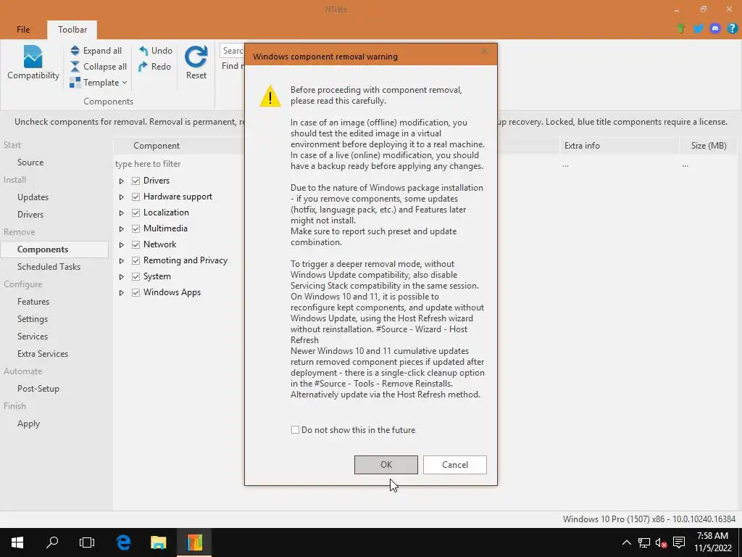Show hidden tray icons chevron
The width and height of the screenshot is (742, 557).
(x=626, y=542)
